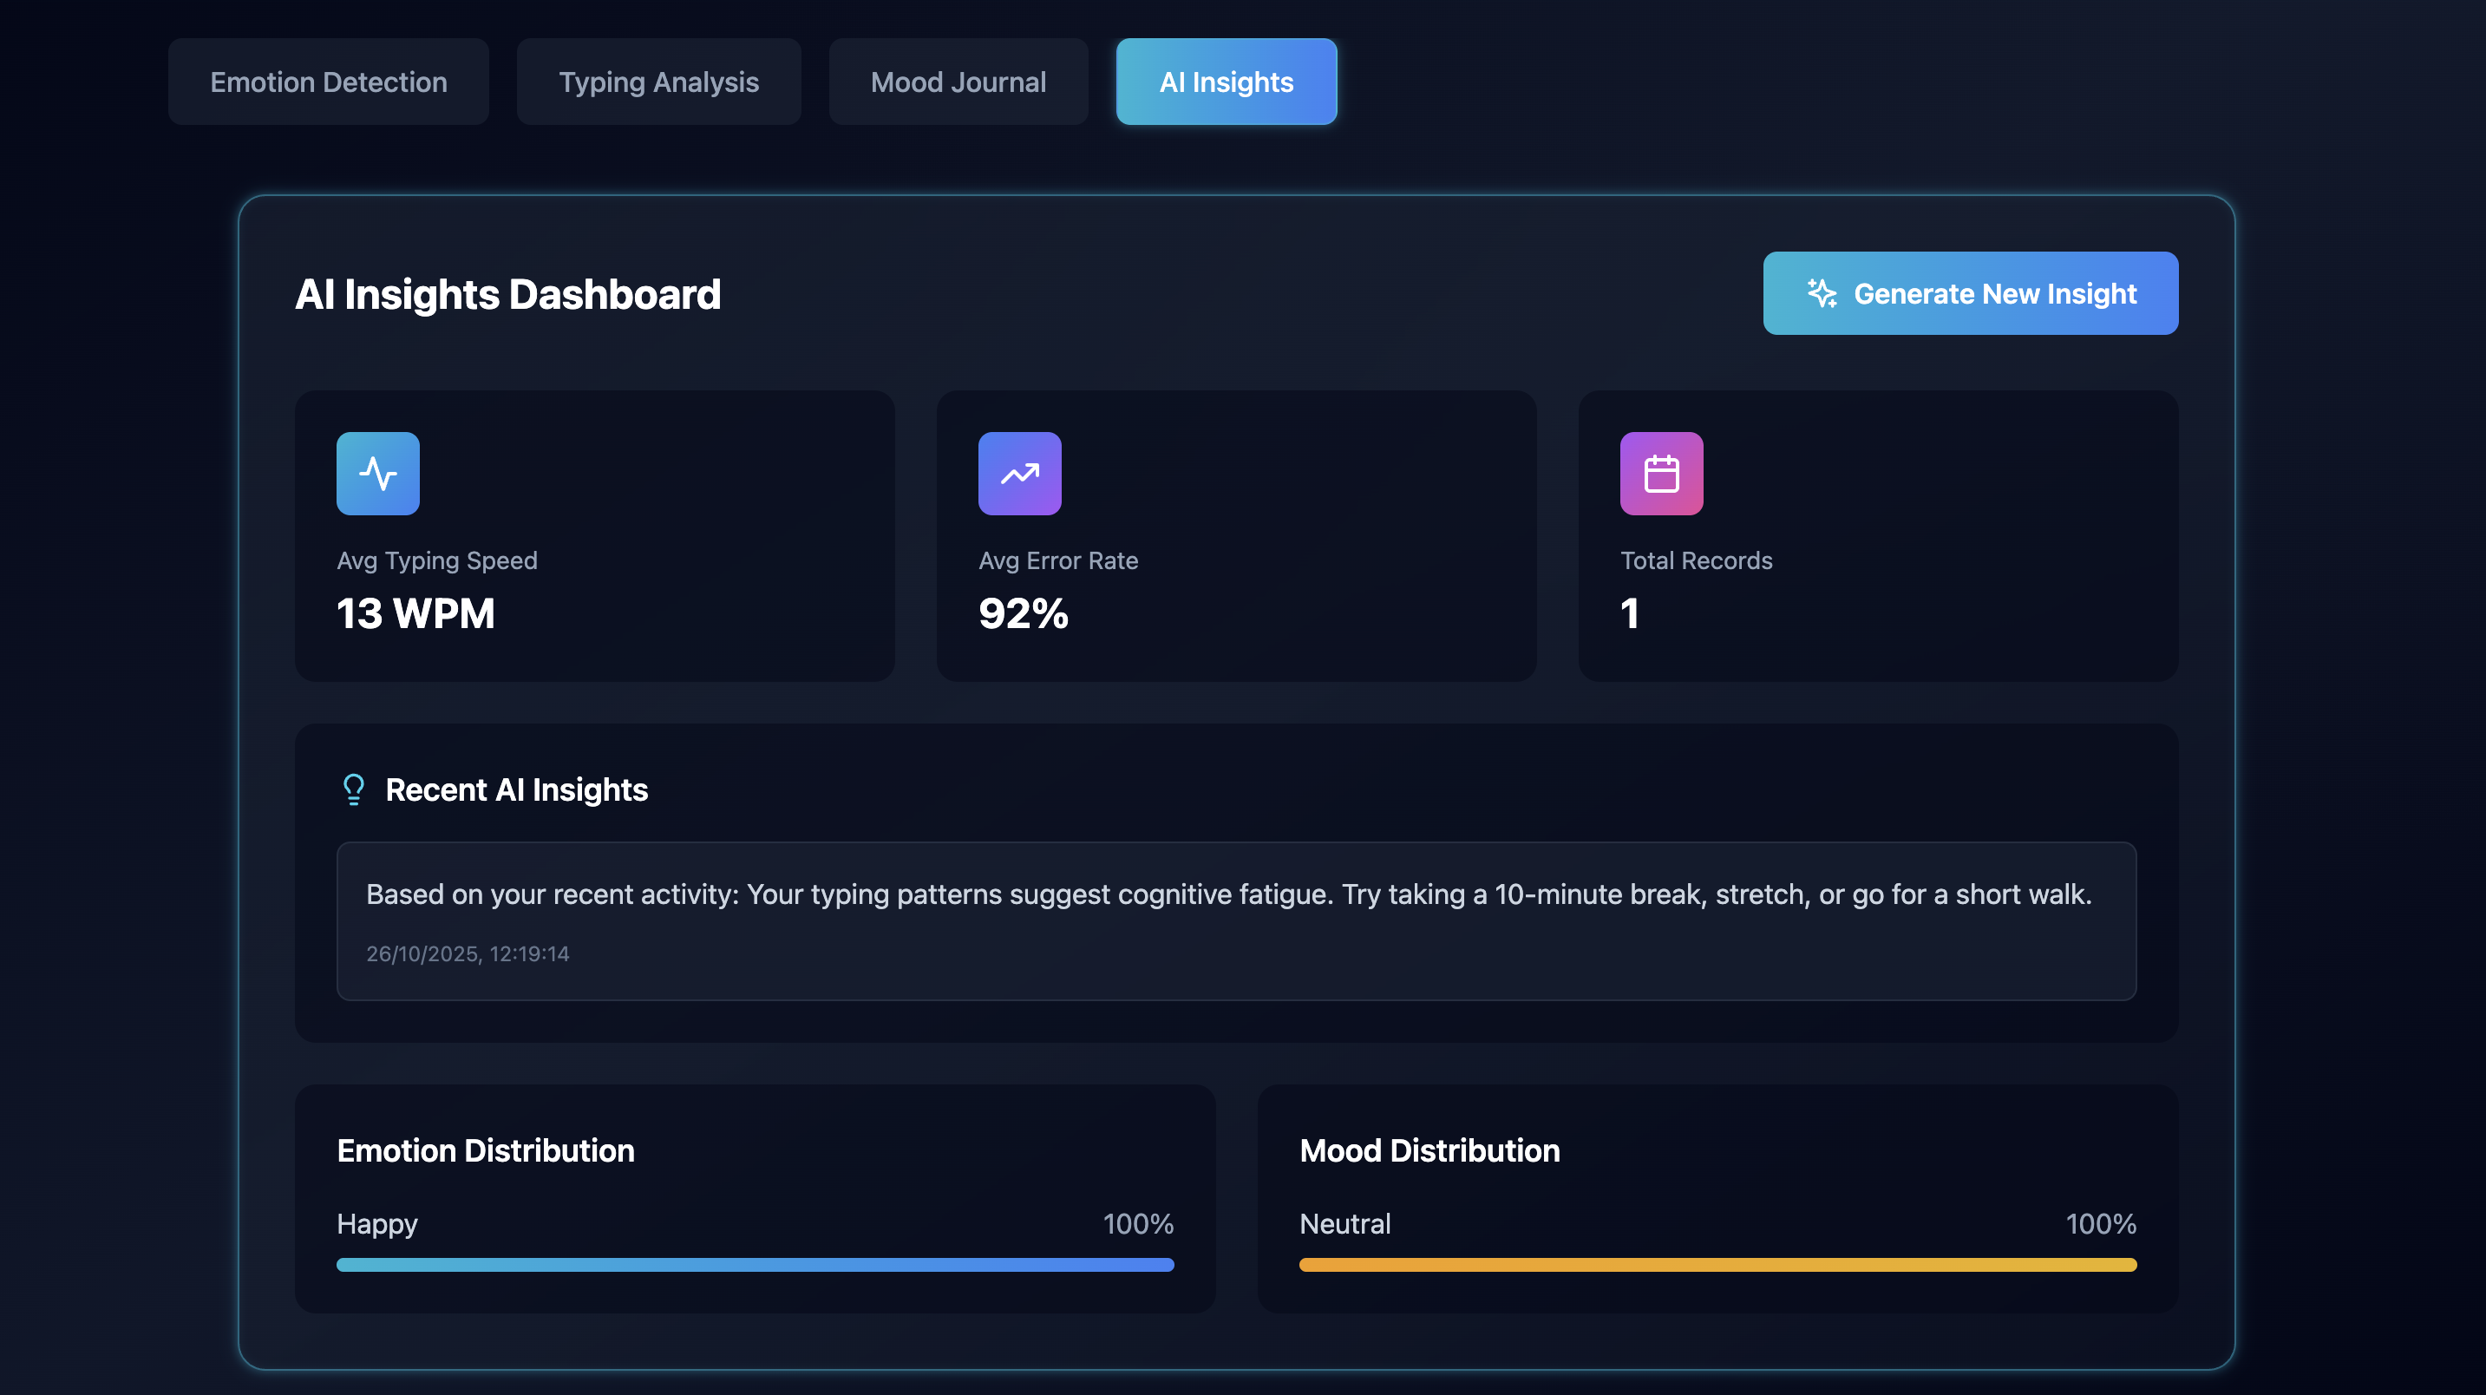2486x1395 pixels.
Task: Click the pulse icon above Avg Typing Speed
Action: pos(377,473)
